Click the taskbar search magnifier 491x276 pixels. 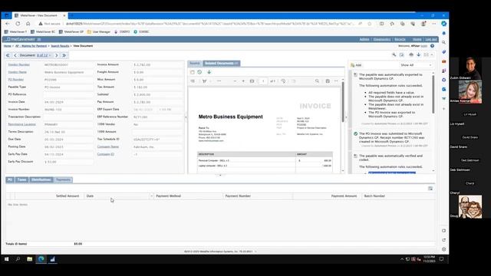[x=18, y=259]
